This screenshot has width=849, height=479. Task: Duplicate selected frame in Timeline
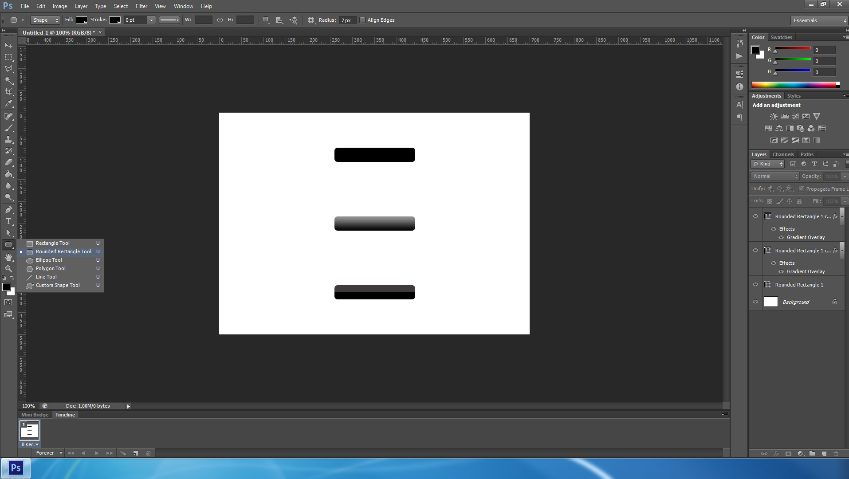[136, 453]
